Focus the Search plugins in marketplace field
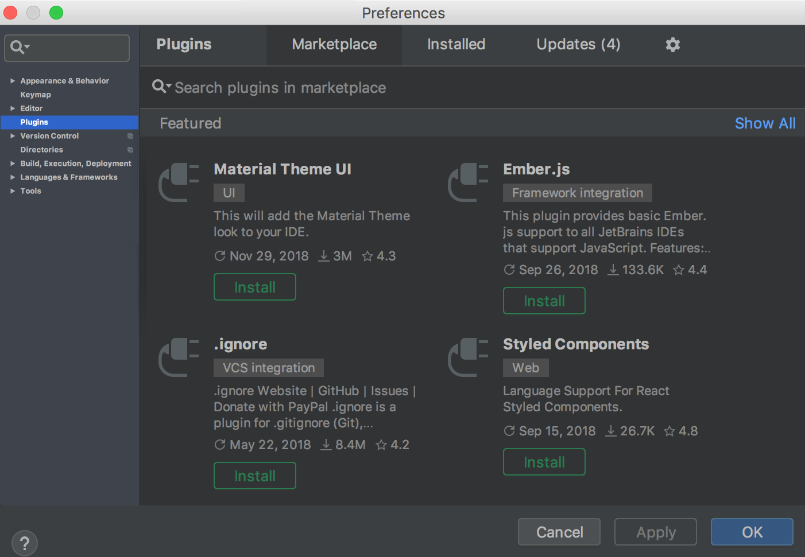 point(472,87)
